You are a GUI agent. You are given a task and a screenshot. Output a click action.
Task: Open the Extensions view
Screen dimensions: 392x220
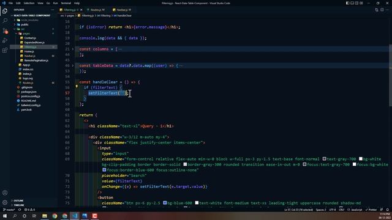tap(5, 50)
